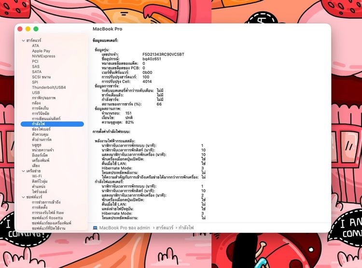Viewport: 362px width, 268px height.
Task: Click hardware revision value 100
Action: pos(146,77)
